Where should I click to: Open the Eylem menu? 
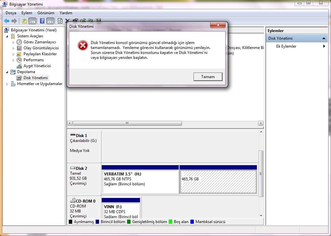click(27, 13)
